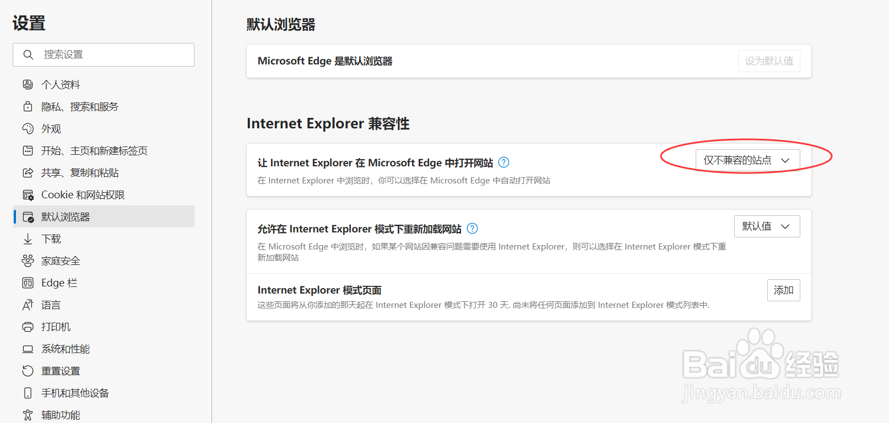889x423 pixels.
Task: Click the 系统和性能 laptop icon
Action: click(x=28, y=349)
